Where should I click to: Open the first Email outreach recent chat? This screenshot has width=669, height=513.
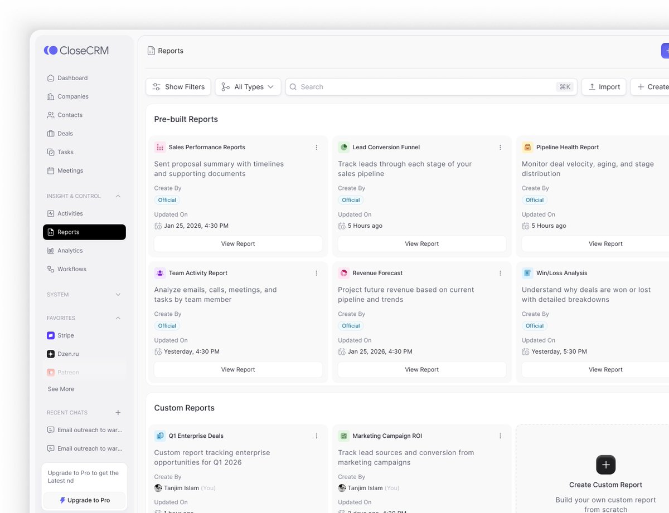click(84, 430)
